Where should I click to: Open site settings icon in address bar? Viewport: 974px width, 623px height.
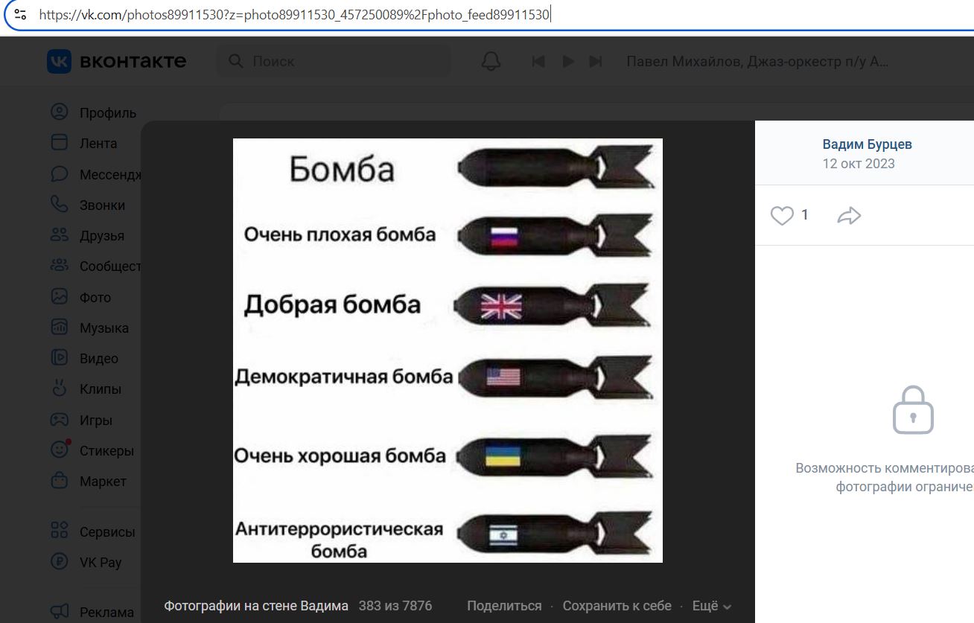pos(21,14)
